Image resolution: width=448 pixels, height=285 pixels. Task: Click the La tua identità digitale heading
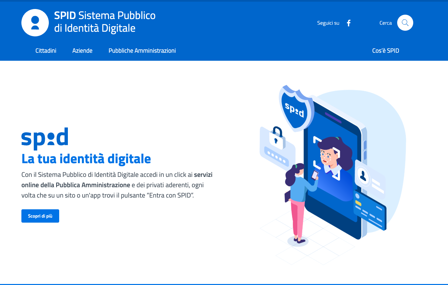(86, 159)
